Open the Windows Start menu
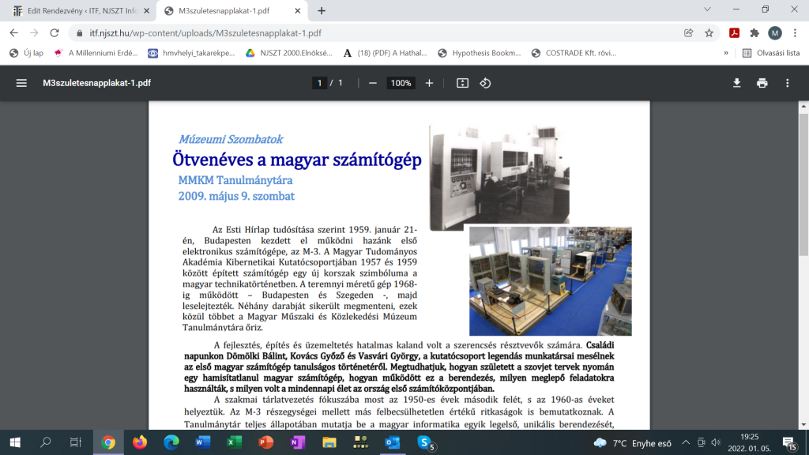The image size is (809, 455). coord(15,442)
